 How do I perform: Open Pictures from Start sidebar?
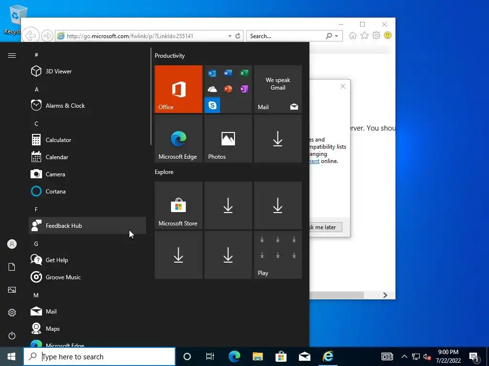[12, 290]
